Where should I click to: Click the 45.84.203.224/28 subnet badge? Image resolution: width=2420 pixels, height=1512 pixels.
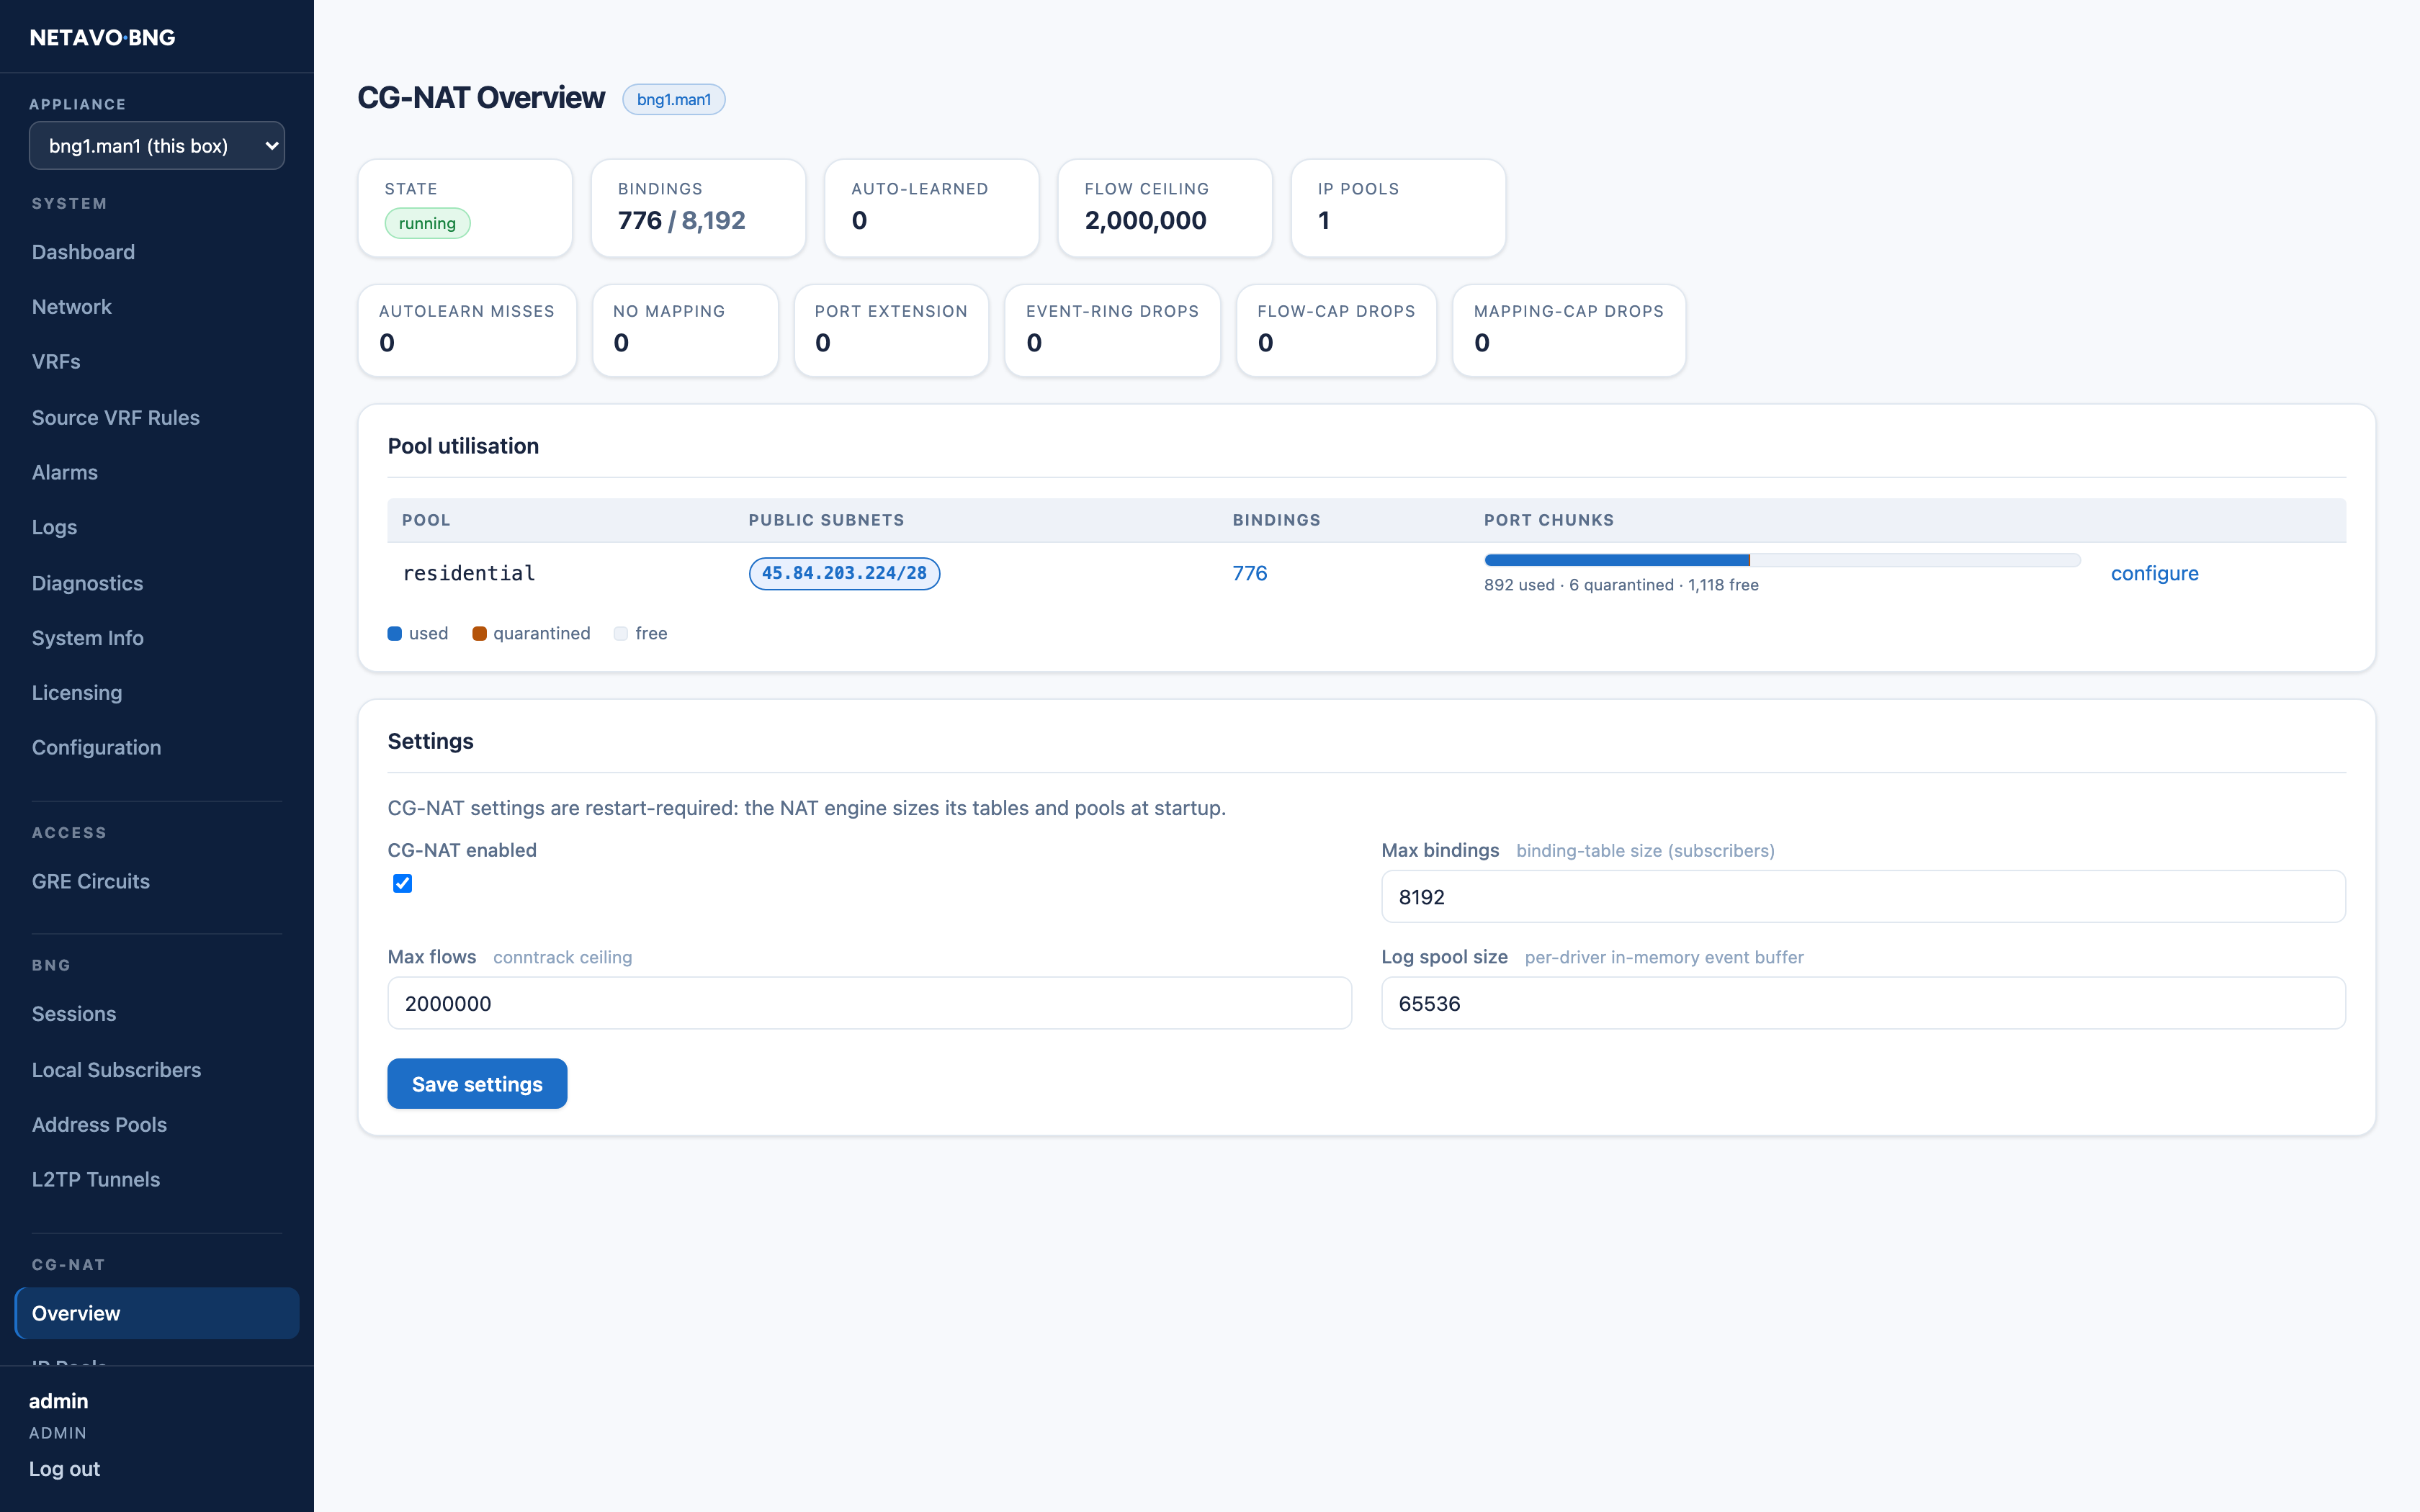coord(844,573)
